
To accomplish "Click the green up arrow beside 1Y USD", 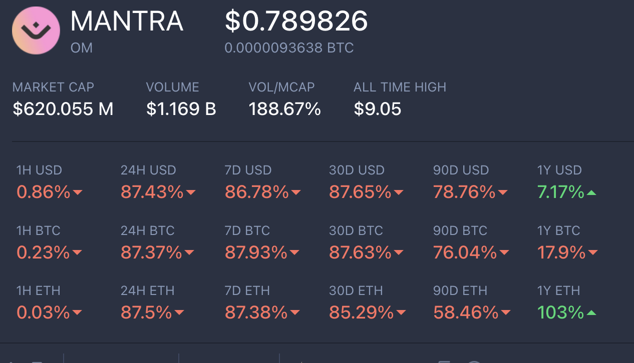I will 591,192.
